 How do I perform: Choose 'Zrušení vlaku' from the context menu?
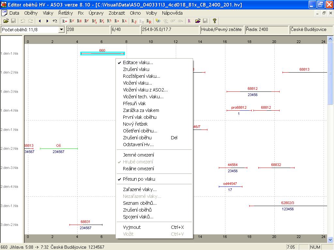[154, 69]
